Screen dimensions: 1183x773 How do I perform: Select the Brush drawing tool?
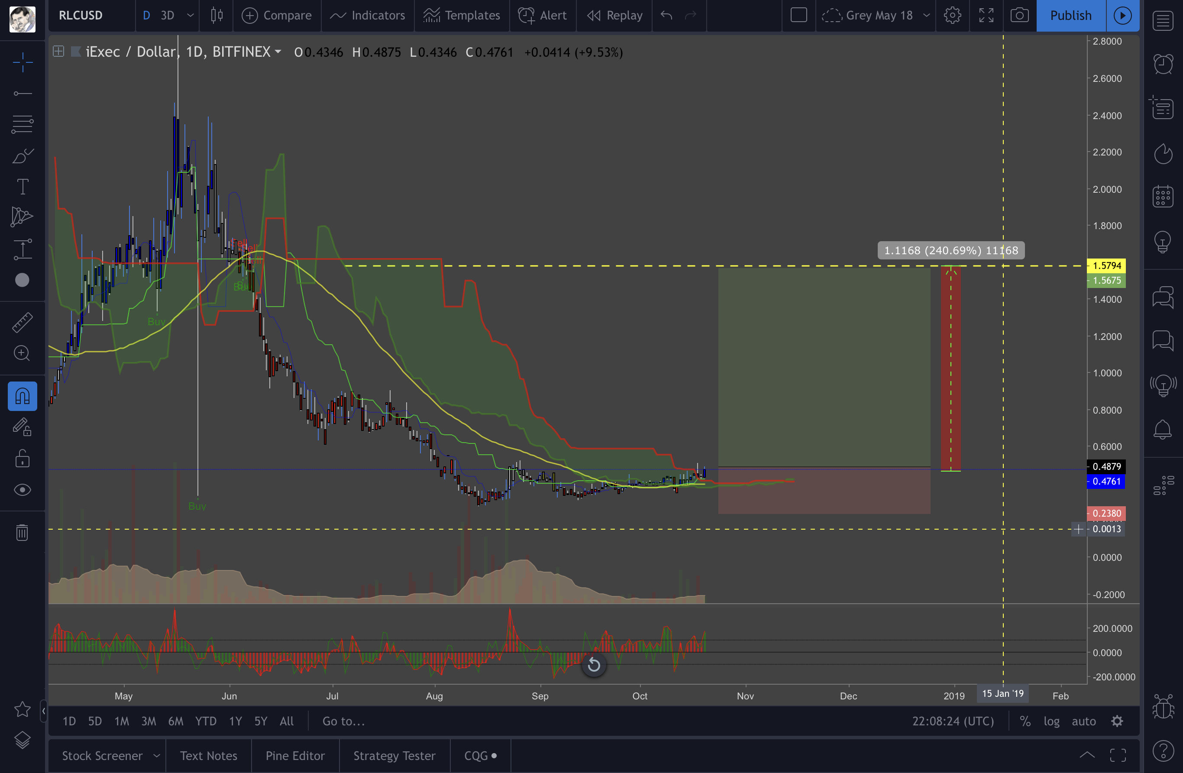[23, 155]
